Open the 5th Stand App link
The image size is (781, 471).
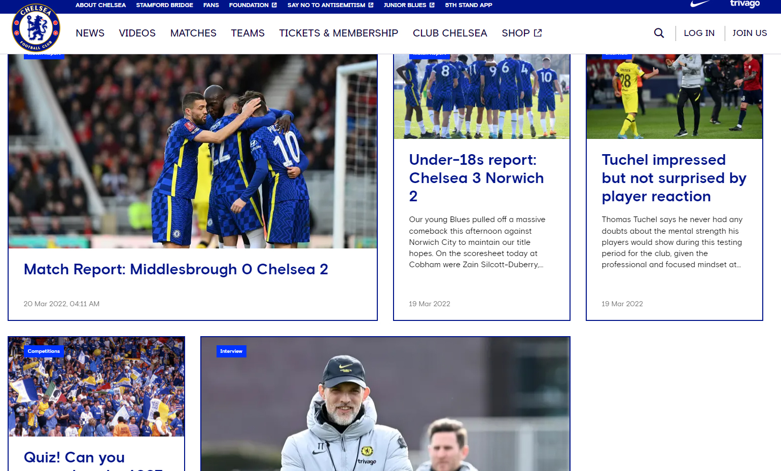click(x=469, y=5)
